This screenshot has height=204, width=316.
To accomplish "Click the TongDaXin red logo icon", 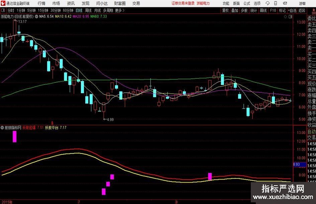I will tap(3, 3).
